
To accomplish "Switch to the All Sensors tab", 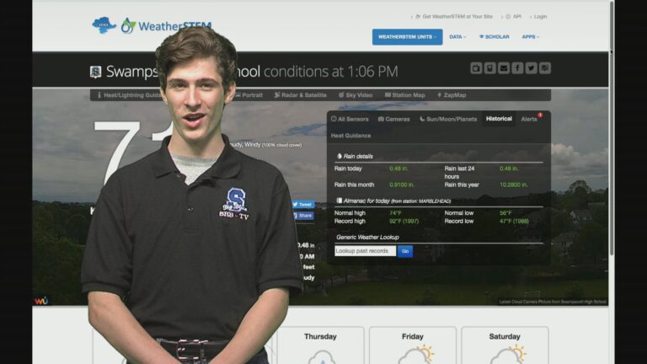I will click(350, 119).
